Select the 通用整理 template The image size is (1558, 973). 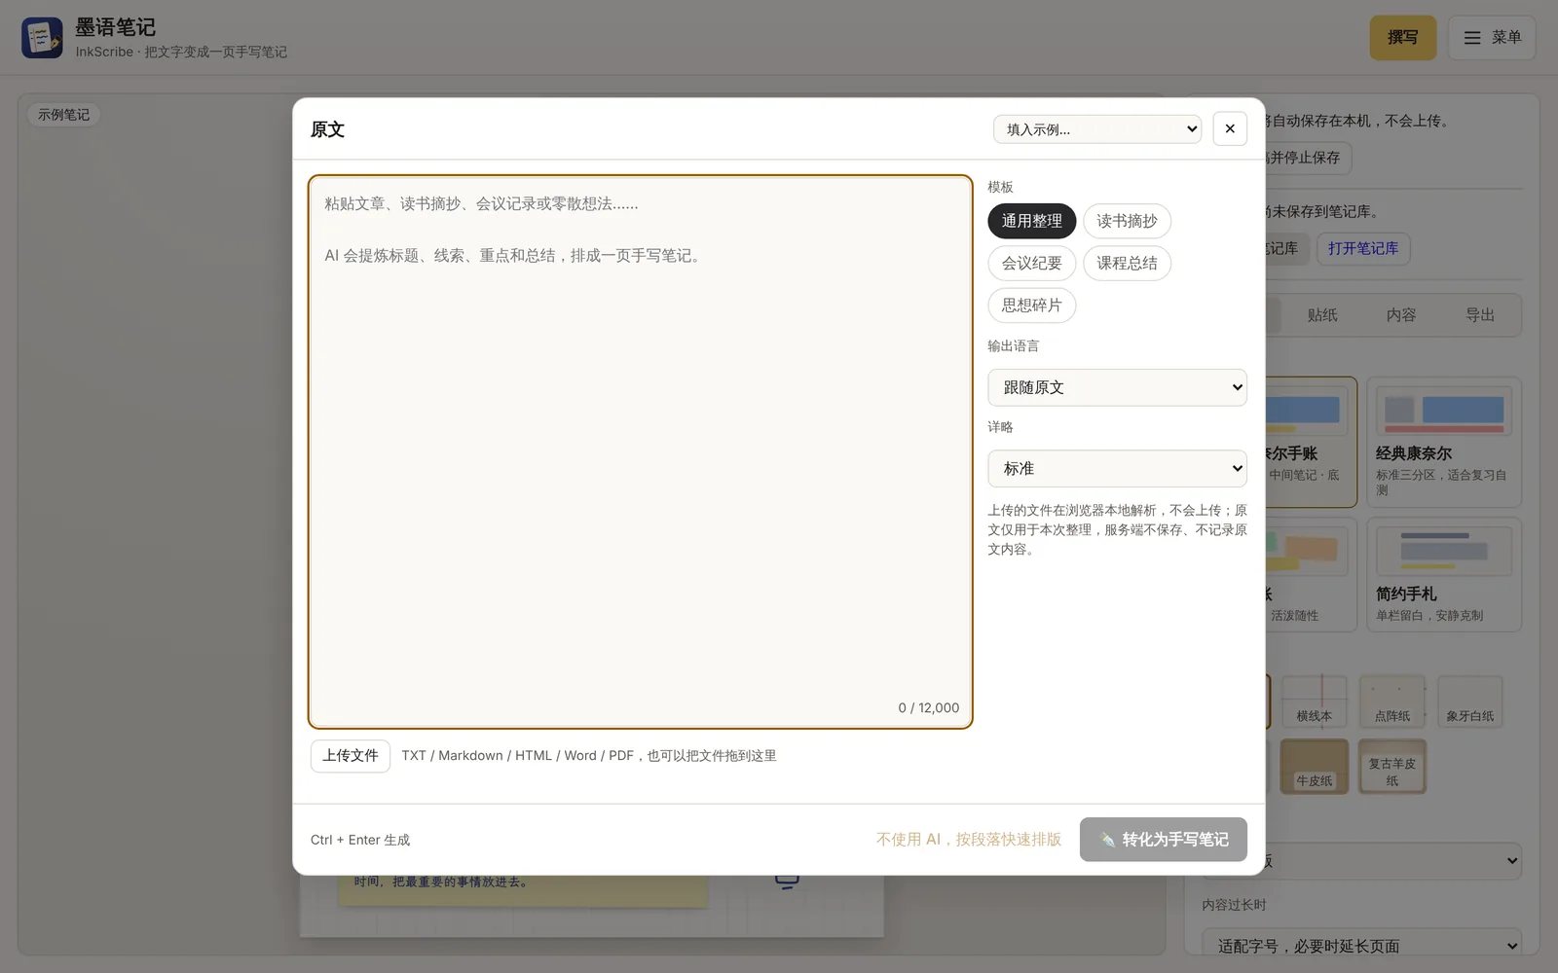click(x=1032, y=221)
